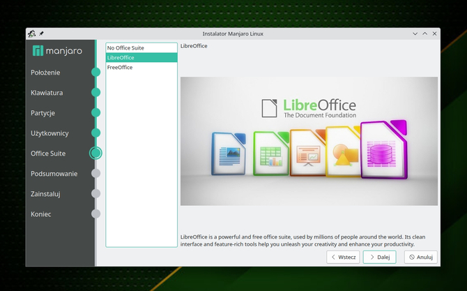Click the Office Suite step in sidebar
Screen dimensions: 467x291
48,154
